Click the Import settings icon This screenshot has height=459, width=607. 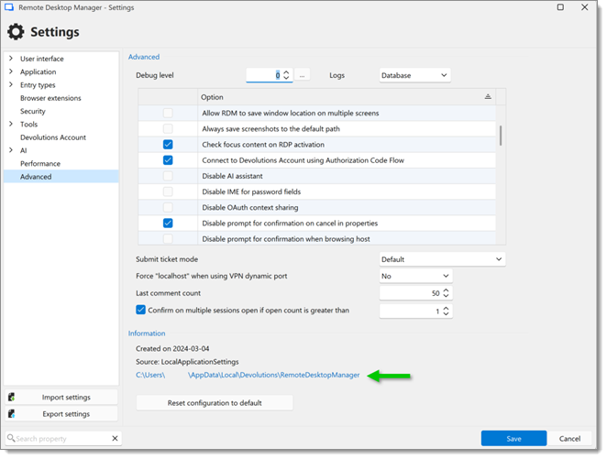tap(12, 398)
